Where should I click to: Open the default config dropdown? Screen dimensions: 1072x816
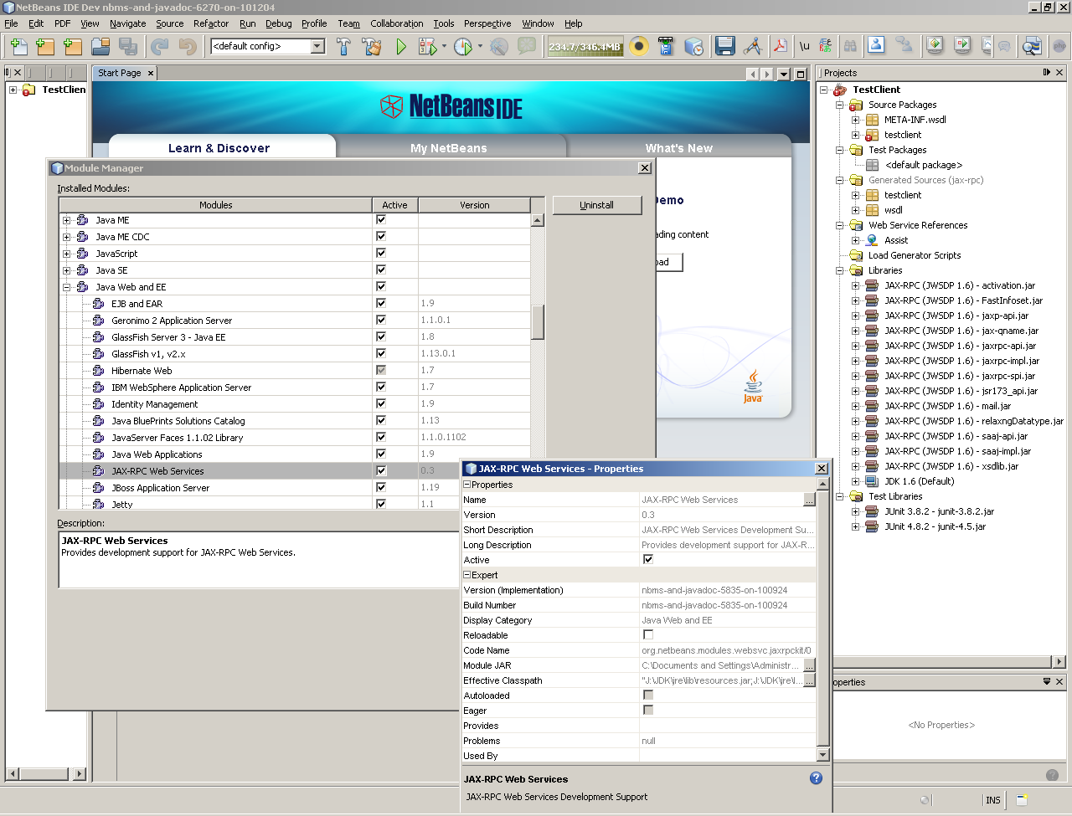(x=317, y=46)
